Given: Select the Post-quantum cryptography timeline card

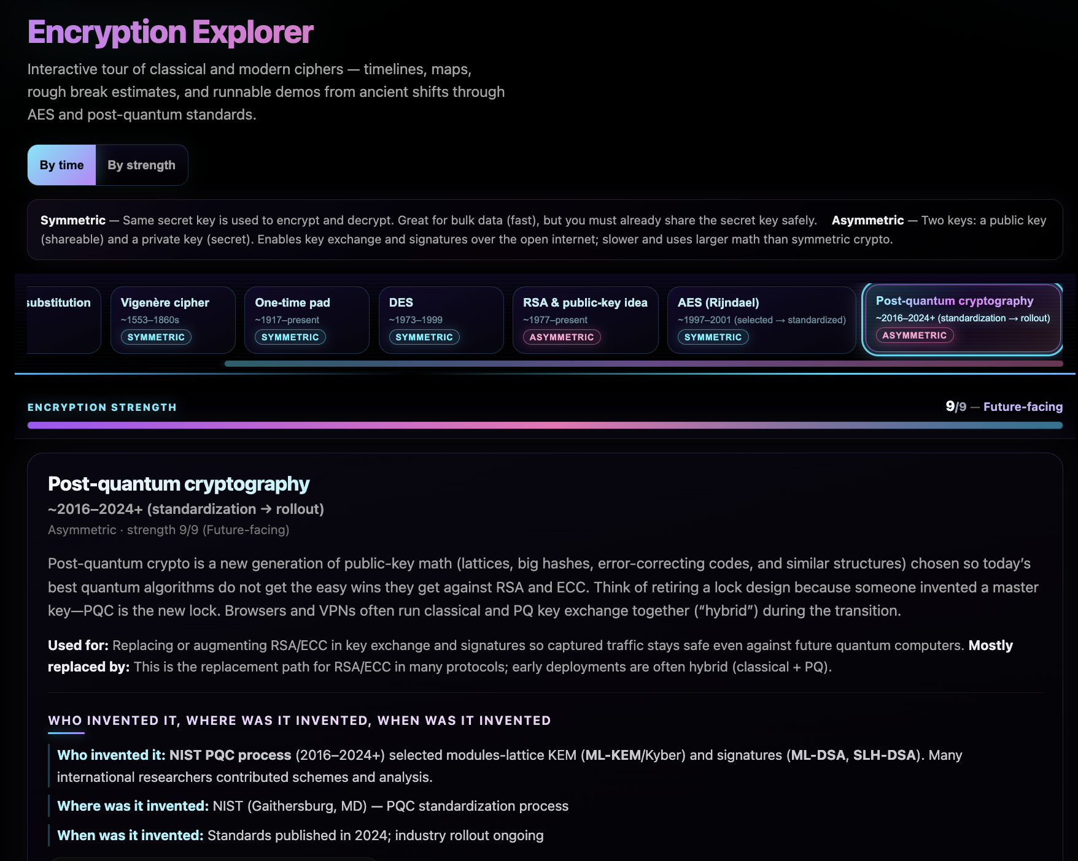Looking at the screenshot, I should tap(963, 318).
